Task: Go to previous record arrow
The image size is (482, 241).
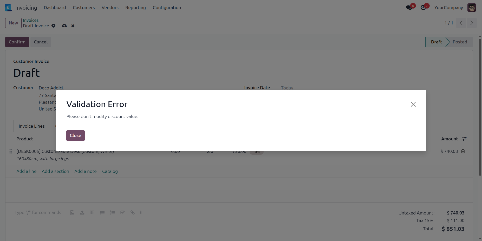Action: pyautogui.click(x=461, y=23)
